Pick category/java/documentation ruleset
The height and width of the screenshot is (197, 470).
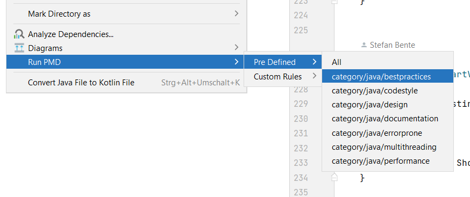[x=388, y=119]
